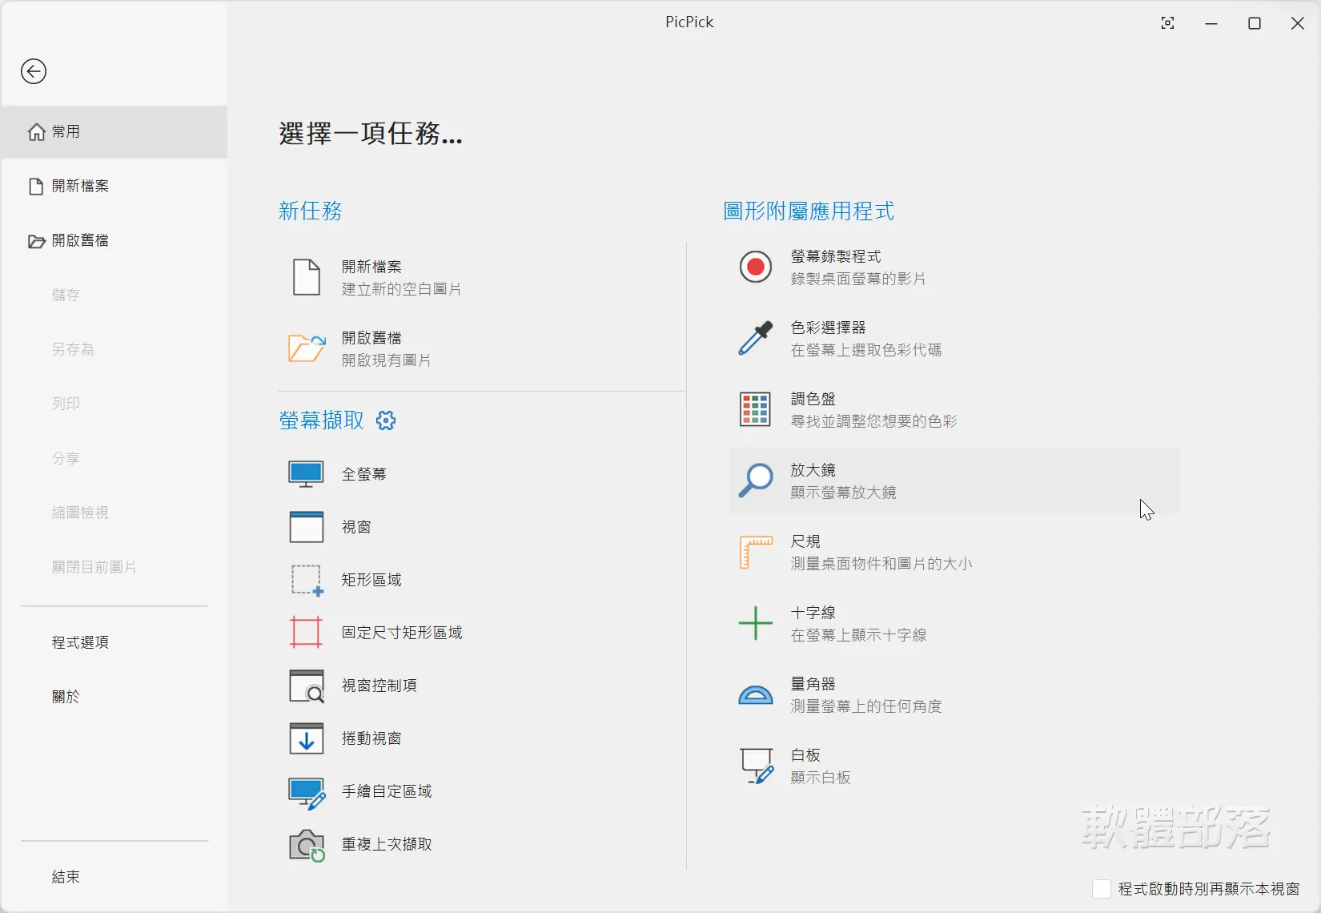Select 開新檔案 in the left sidebar
The image size is (1321, 913).
pos(114,186)
